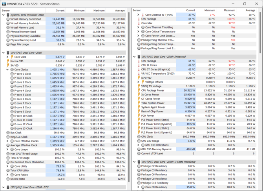
Task: Select the System Agent Power row
Action: click(x=197, y=107)
